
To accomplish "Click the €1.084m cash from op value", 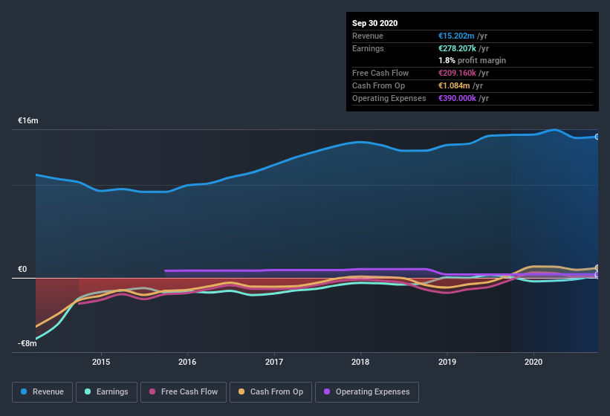I will pyautogui.click(x=454, y=85).
